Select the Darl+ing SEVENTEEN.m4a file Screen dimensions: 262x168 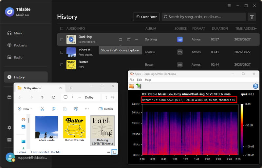[102, 131]
